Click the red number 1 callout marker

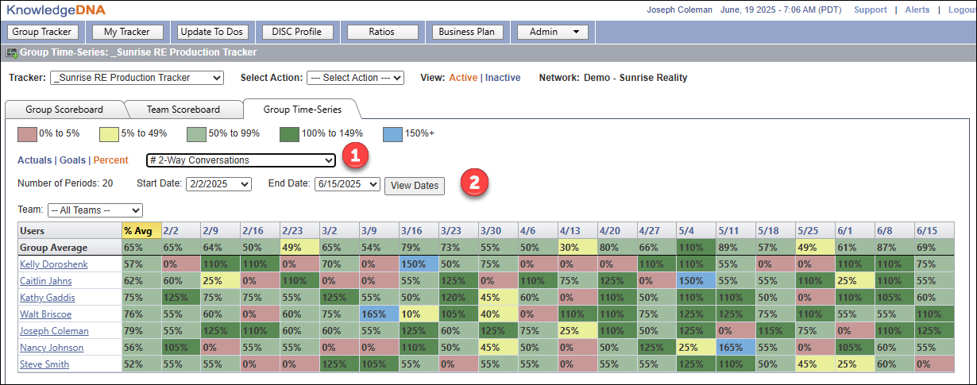(x=354, y=156)
